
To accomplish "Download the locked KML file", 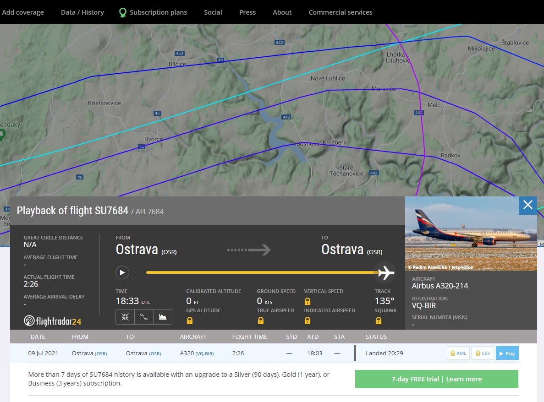I will (x=458, y=353).
